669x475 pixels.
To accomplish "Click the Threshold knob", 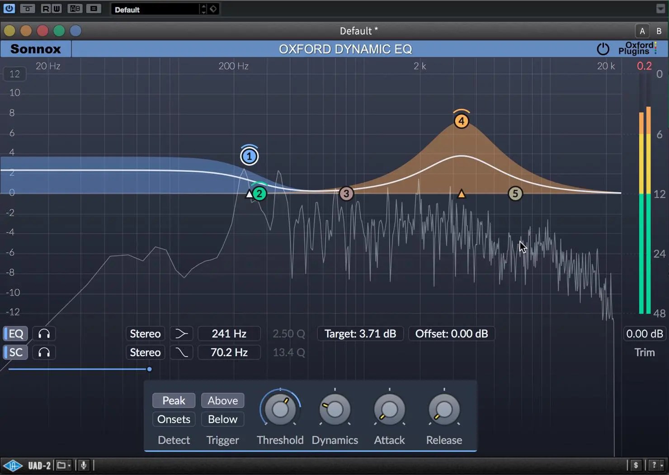I will tap(280, 409).
